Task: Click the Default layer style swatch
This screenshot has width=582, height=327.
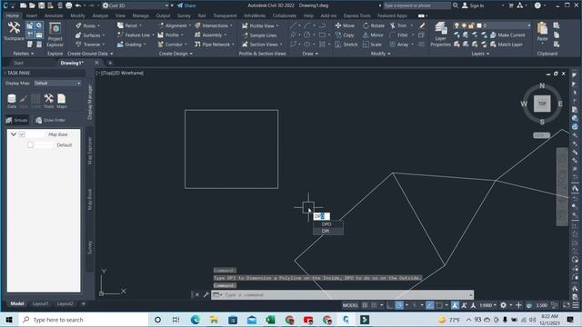Action: [x=45, y=145]
